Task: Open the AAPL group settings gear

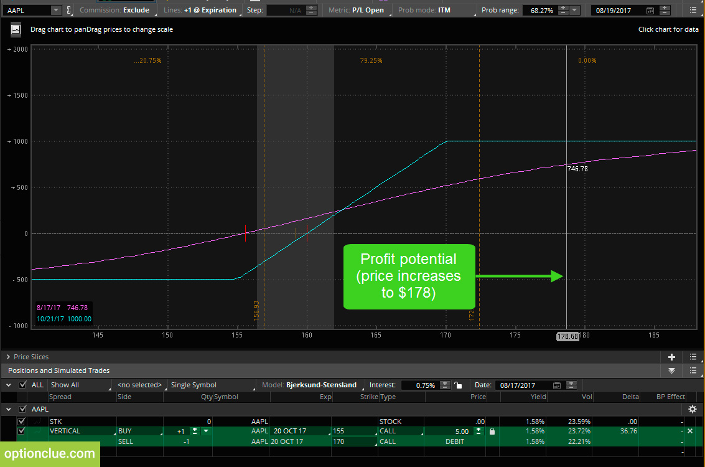Action: (693, 409)
